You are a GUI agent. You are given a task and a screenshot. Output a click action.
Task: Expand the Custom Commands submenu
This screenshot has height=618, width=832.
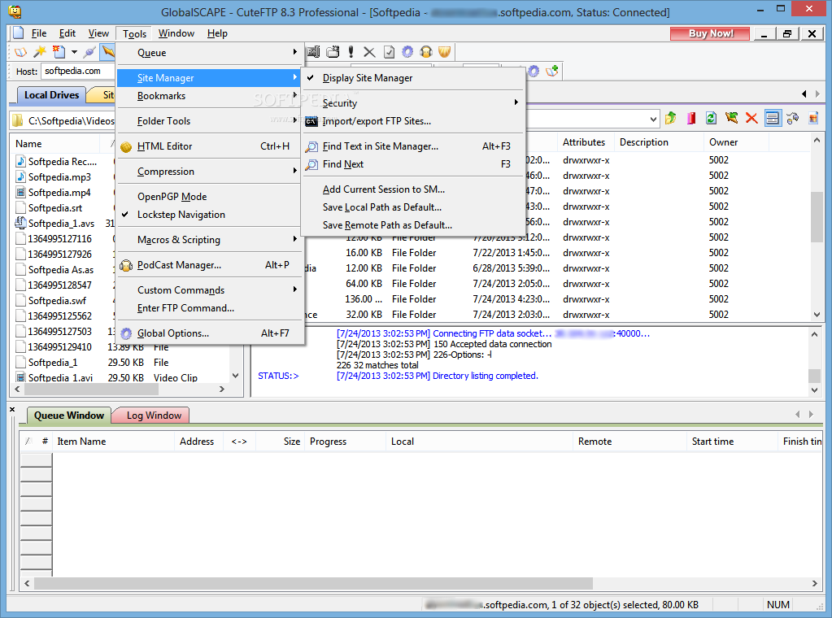tap(210, 290)
